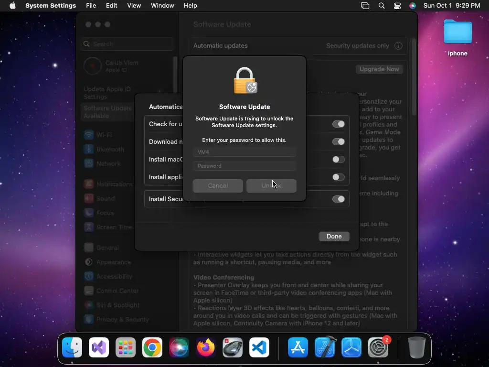Launch Visual Studio from the Dock

[99, 347]
